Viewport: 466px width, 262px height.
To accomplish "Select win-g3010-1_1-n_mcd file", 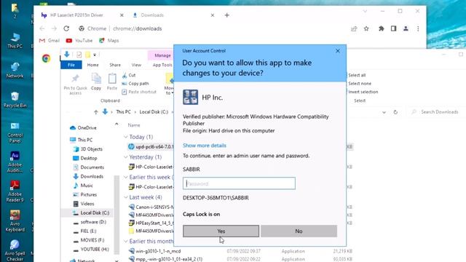I will pyautogui.click(x=154, y=251).
